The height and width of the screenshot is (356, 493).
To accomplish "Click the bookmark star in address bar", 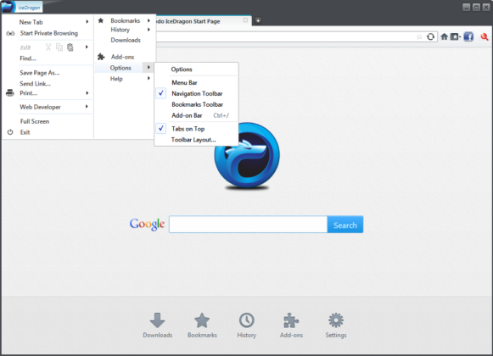I will click(x=419, y=37).
